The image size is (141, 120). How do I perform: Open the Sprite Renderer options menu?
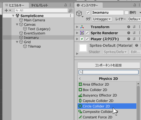tap(140, 33)
